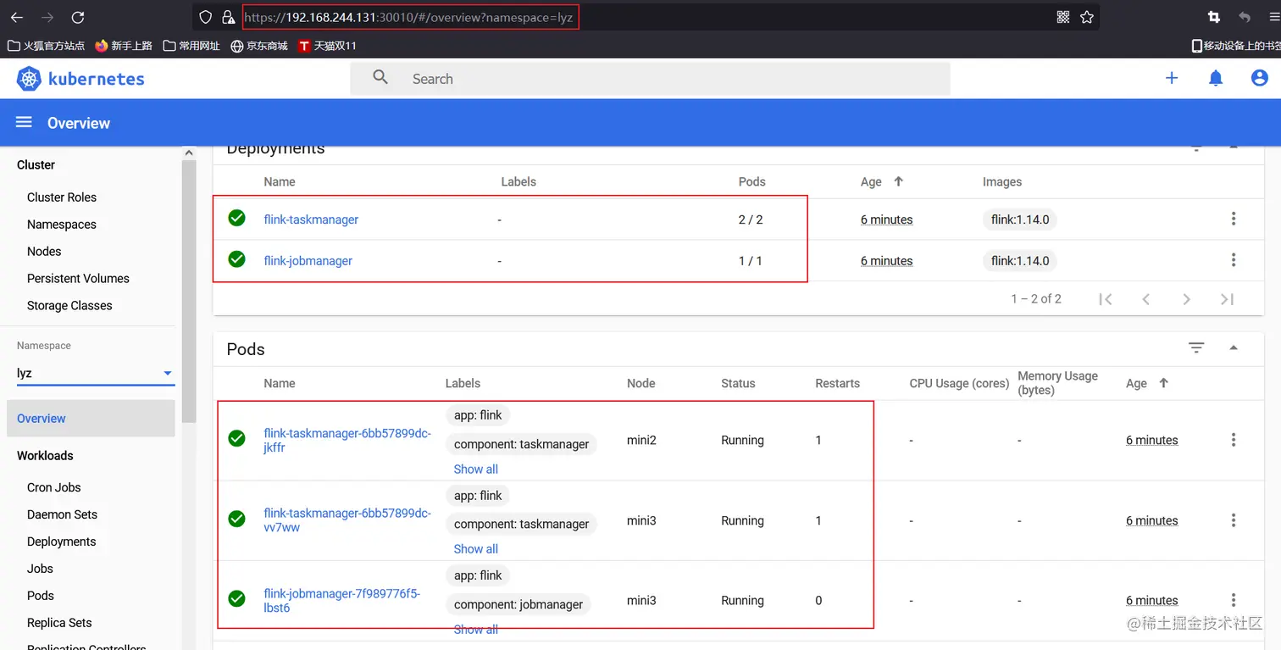1281x650 pixels.
Task: Open Pods in sidebar
Action: (41, 596)
